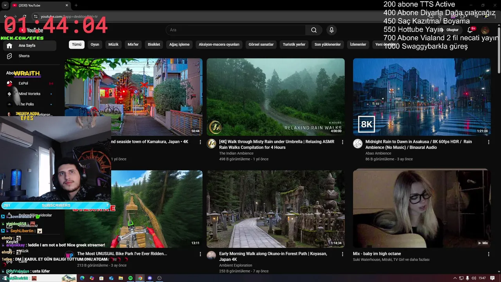Open options menu for Misty Rain walk video
The width and height of the screenshot is (501, 282).
(x=342, y=142)
